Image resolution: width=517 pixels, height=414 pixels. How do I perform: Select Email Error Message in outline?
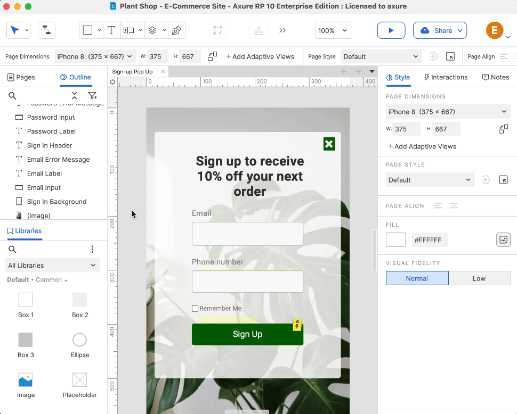click(x=58, y=160)
